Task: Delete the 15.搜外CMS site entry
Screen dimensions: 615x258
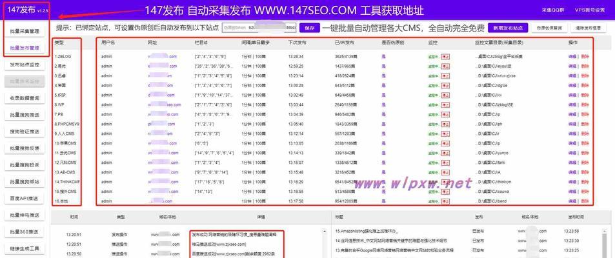Action: click(x=585, y=192)
